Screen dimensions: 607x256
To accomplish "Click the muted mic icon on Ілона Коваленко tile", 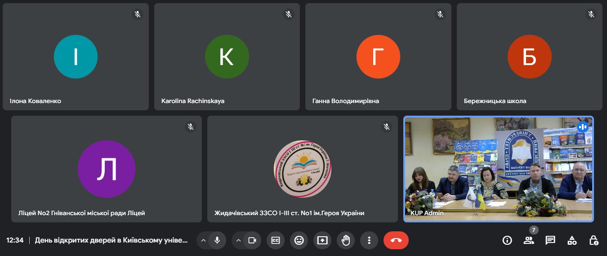I will (x=138, y=14).
